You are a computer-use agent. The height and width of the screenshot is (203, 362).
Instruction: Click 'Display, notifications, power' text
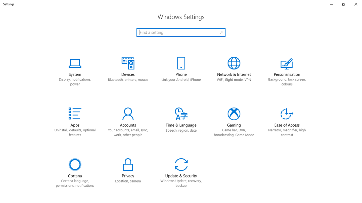75,82
